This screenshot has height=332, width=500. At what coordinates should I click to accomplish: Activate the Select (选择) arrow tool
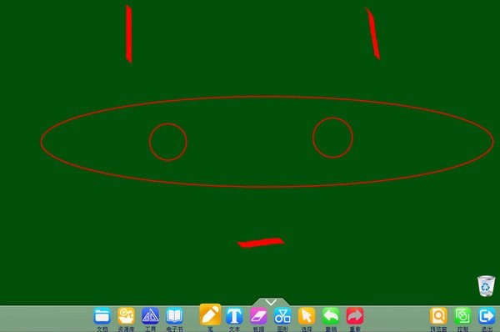[x=307, y=316]
